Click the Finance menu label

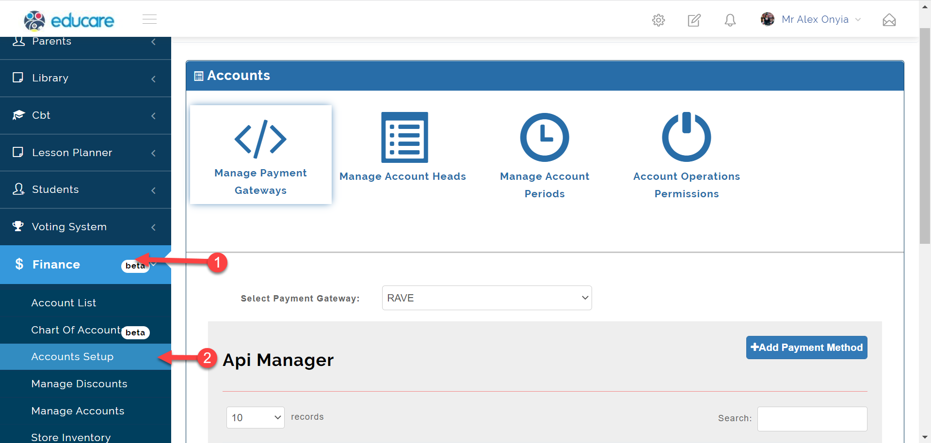[56, 265]
